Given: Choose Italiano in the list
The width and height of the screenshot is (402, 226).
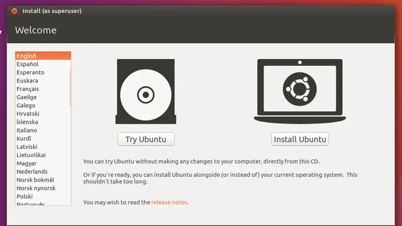Looking at the screenshot, I should click(x=43, y=130).
